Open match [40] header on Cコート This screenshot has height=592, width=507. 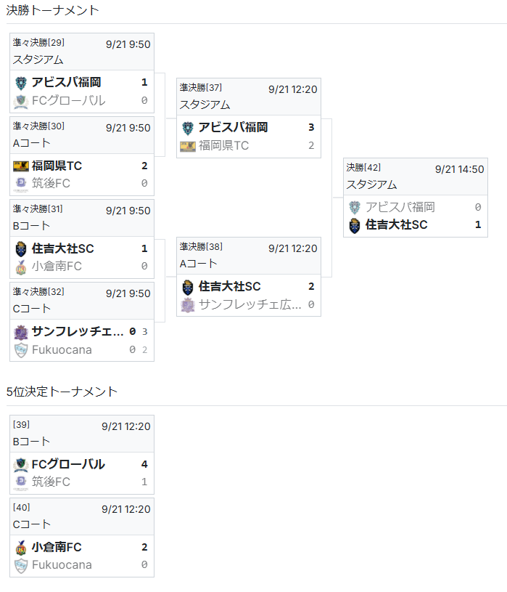81,516
